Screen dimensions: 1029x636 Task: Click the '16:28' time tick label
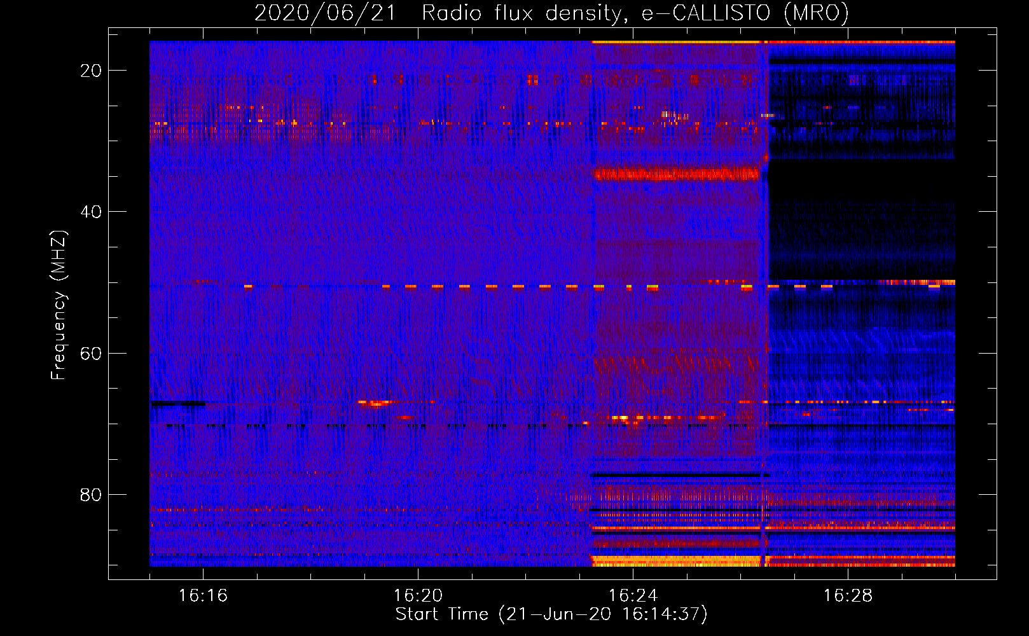[848, 596]
